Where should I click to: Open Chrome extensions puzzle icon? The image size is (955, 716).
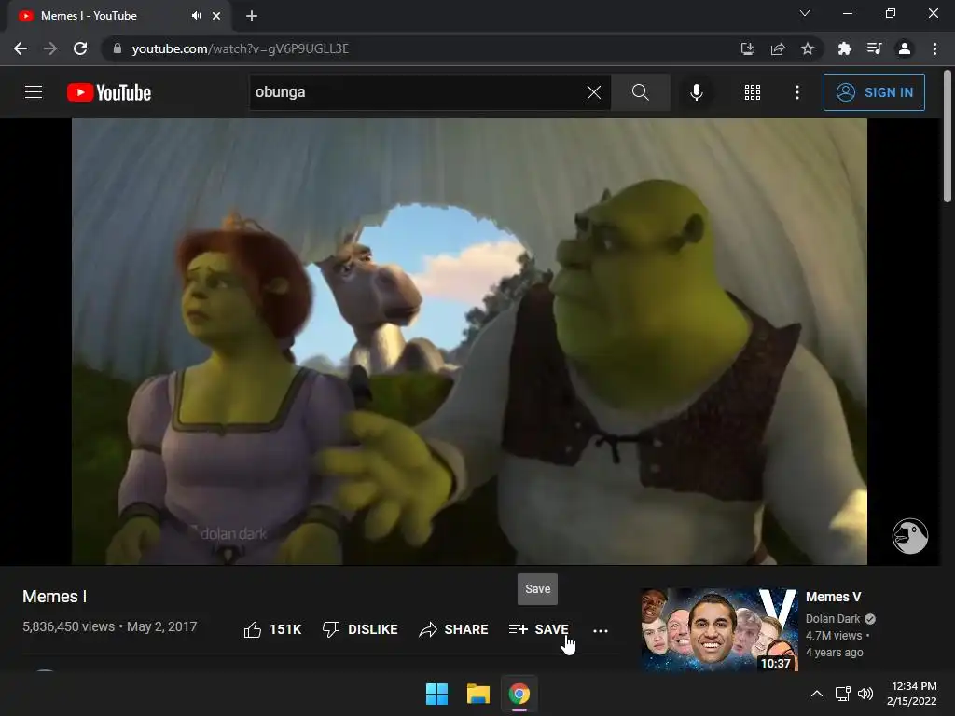[844, 48]
